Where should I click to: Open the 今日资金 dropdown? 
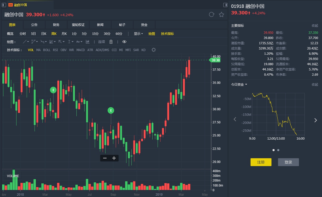(x=239, y=84)
